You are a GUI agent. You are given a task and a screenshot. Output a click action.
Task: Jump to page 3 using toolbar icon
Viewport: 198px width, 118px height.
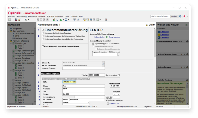tap(44, 20)
